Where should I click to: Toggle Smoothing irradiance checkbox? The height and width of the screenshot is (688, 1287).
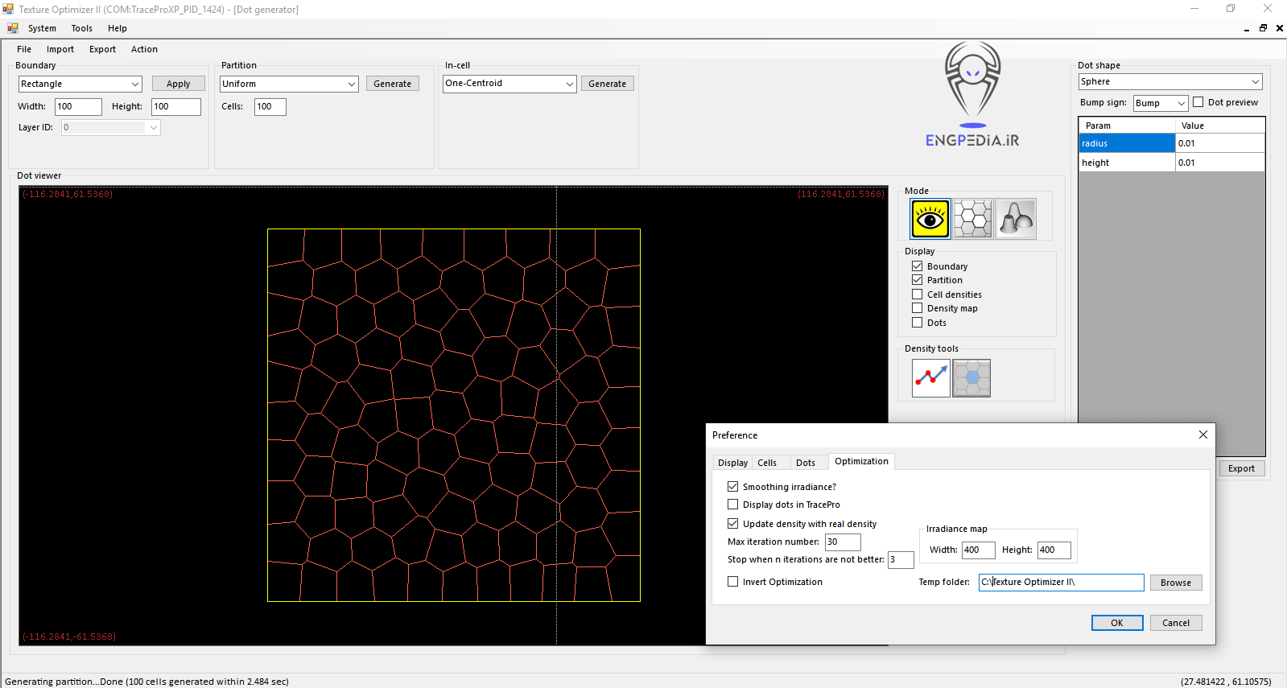click(x=732, y=487)
